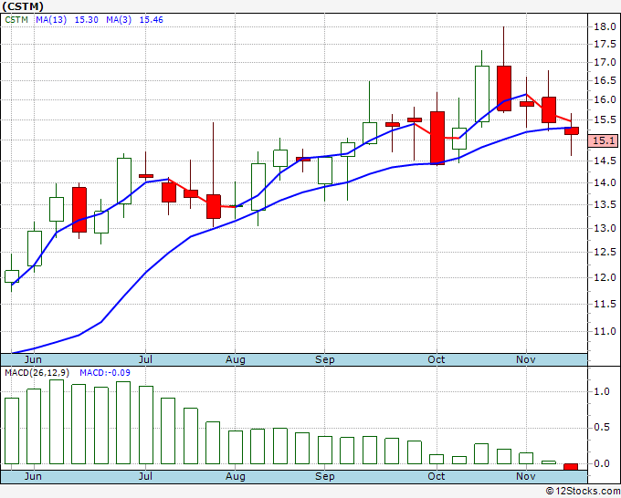Click the 15.30 moving average value

point(87,20)
